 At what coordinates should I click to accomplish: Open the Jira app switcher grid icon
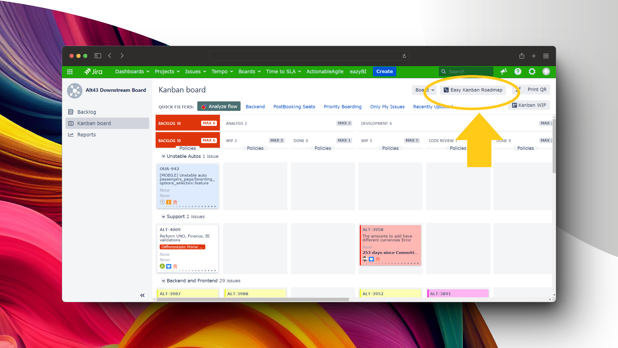coord(70,72)
